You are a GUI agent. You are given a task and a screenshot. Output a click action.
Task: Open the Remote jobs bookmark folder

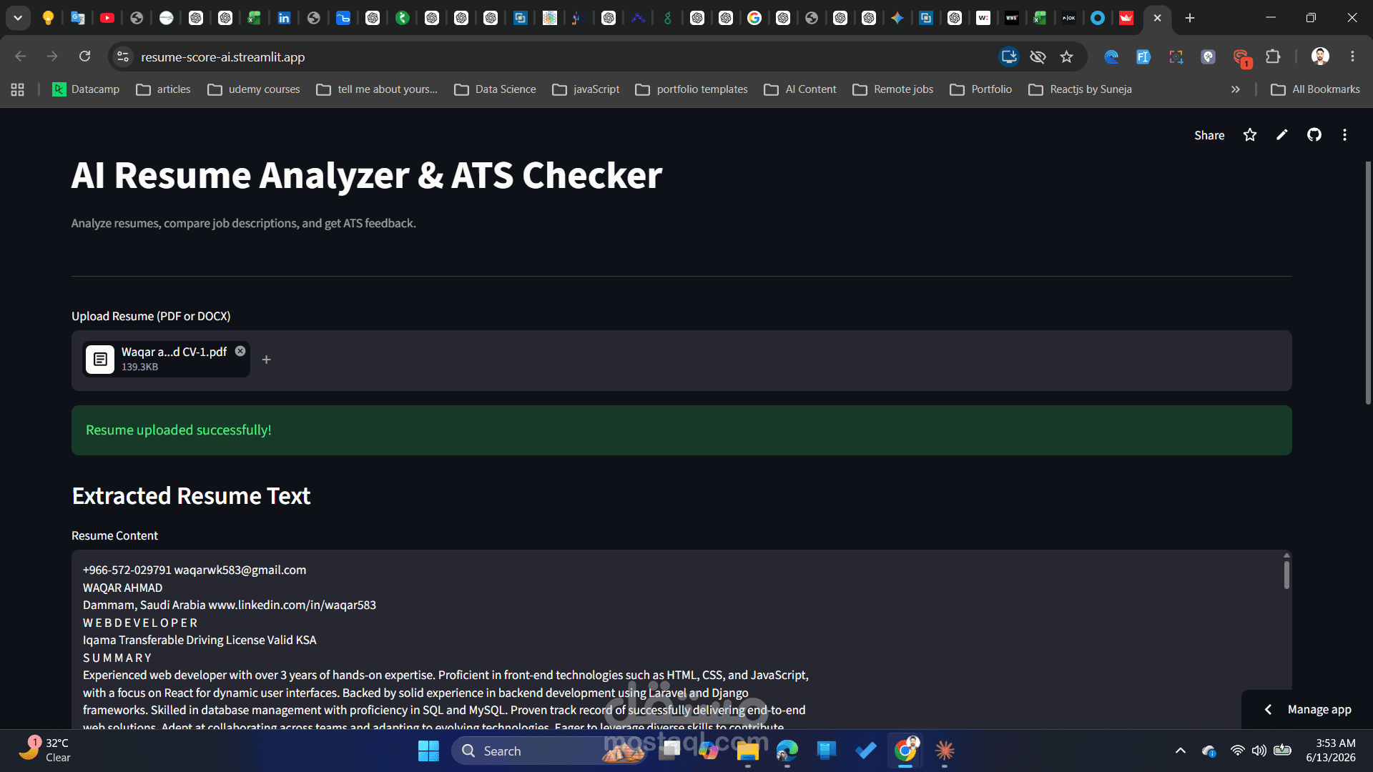click(x=893, y=89)
